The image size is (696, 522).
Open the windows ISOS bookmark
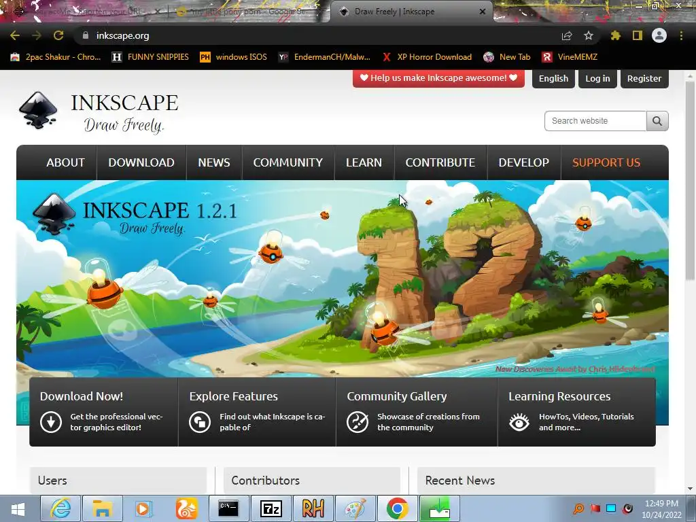pyautogui.click(x=234, y=57)
